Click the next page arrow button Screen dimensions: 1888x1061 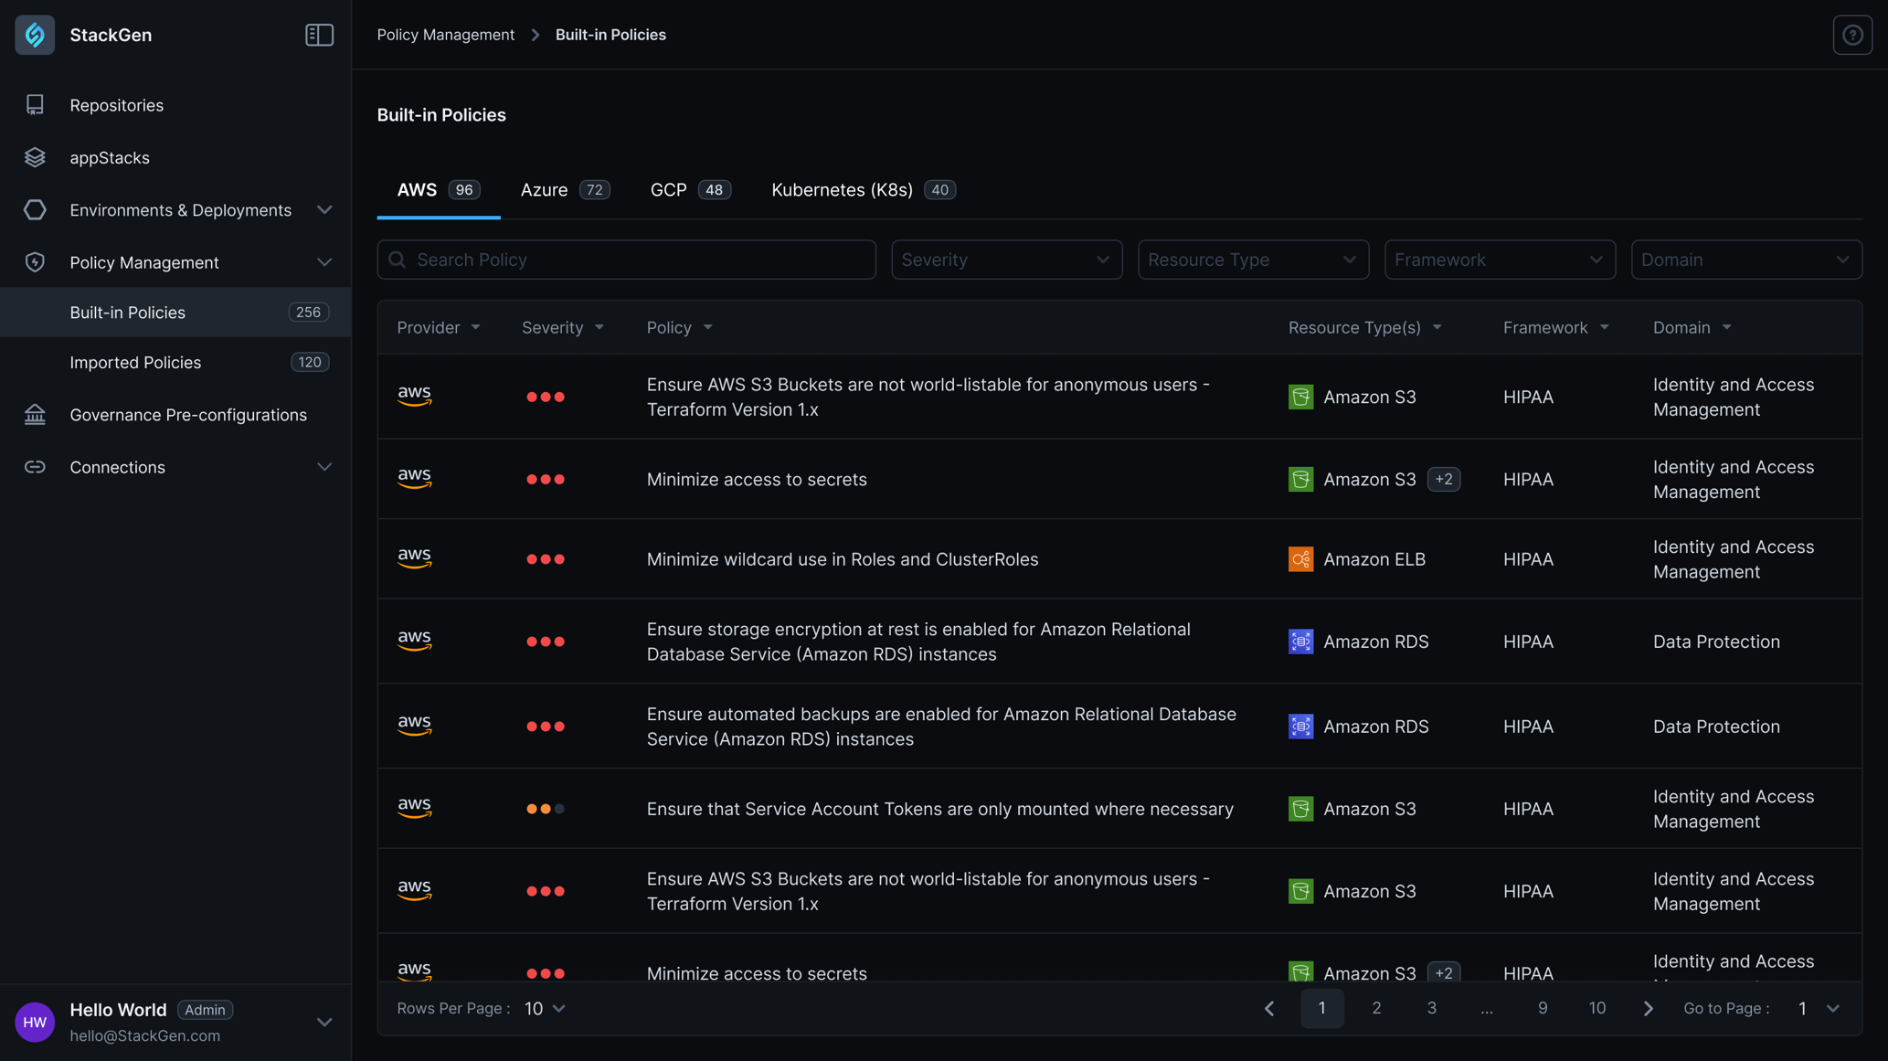click(1647, 1006)
